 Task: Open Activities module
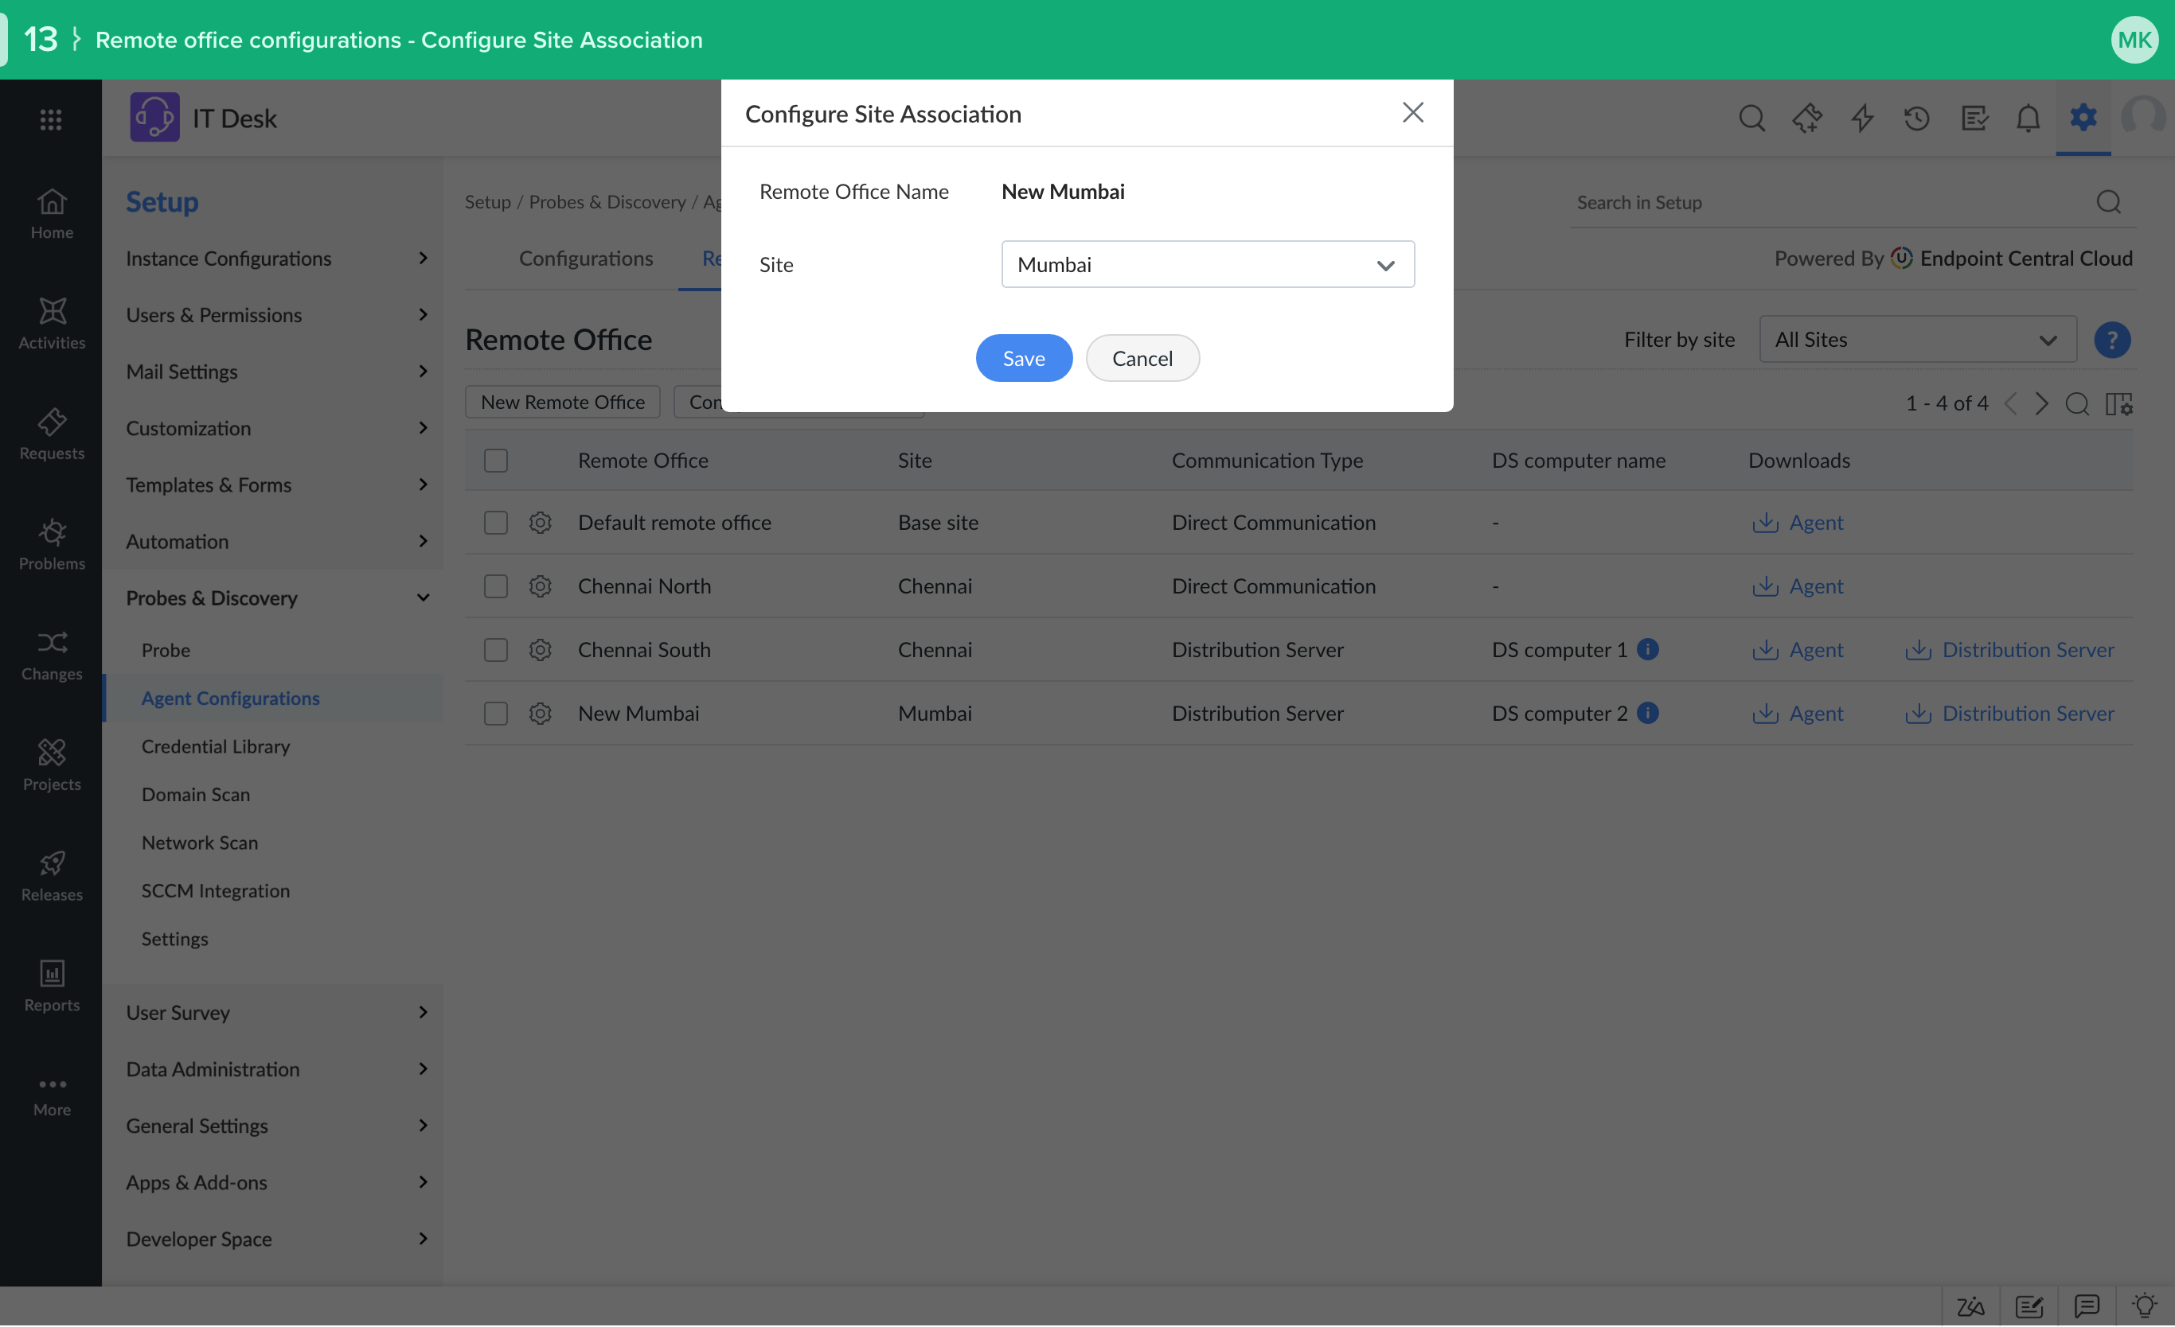pyautogui.click(x=51, y=324)
